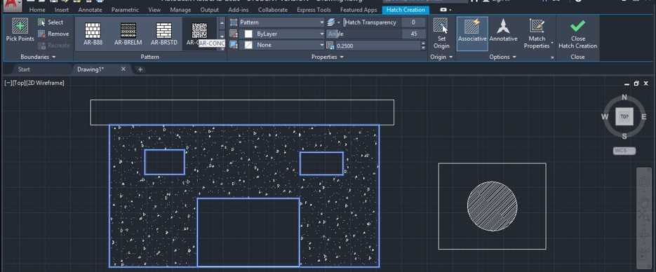656x272 pixels.
Task: Open the Insert ribbon tab
Action: point(62,10)
